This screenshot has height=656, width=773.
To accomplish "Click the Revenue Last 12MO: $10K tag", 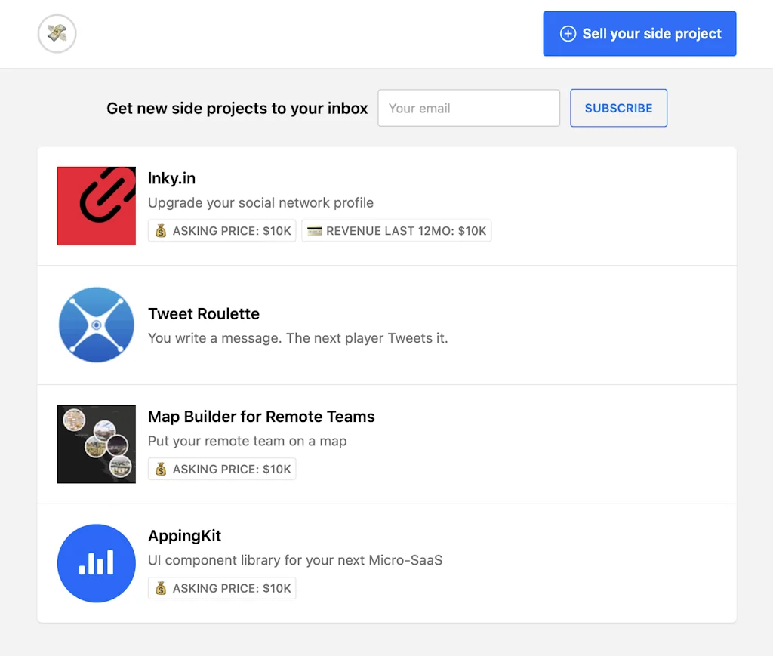I will point(397,231).
